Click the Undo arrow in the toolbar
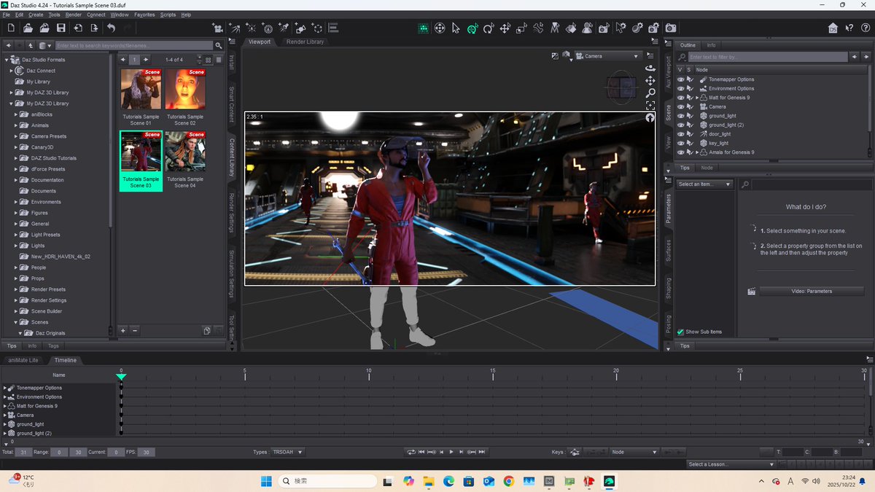The height and width of the screenshot is (492, 875). click(x=111, y=28)
